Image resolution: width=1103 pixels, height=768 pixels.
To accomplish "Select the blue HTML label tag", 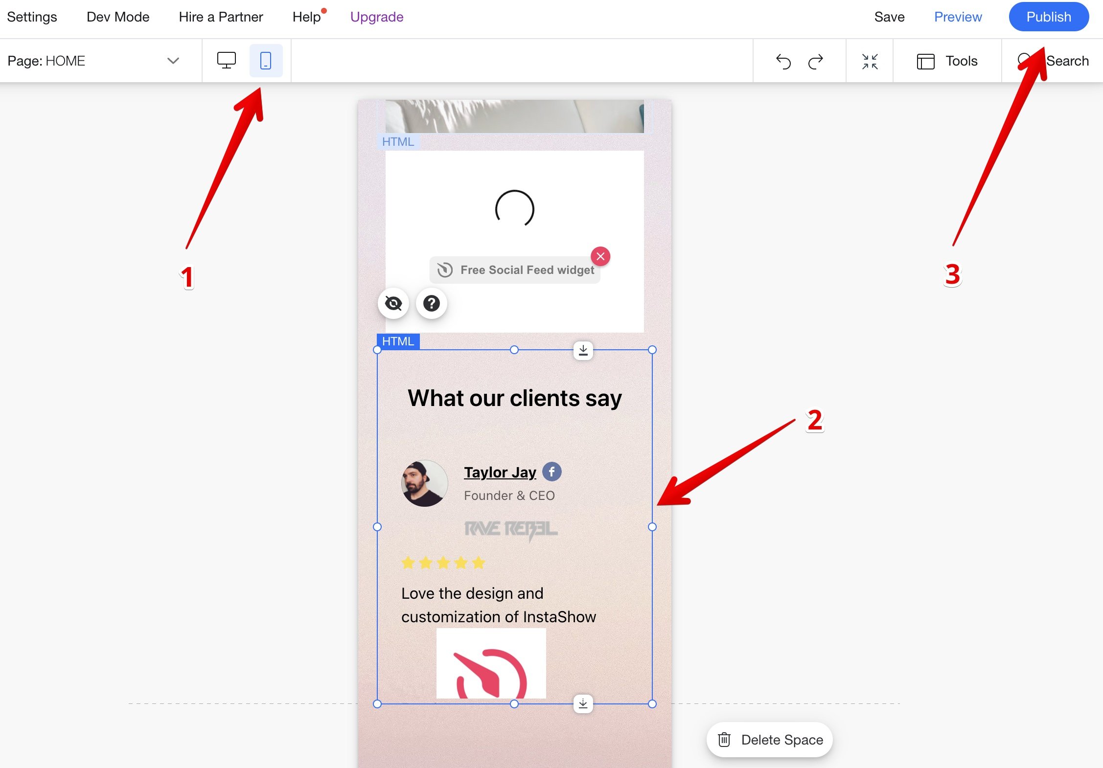I will coord(398,341).
